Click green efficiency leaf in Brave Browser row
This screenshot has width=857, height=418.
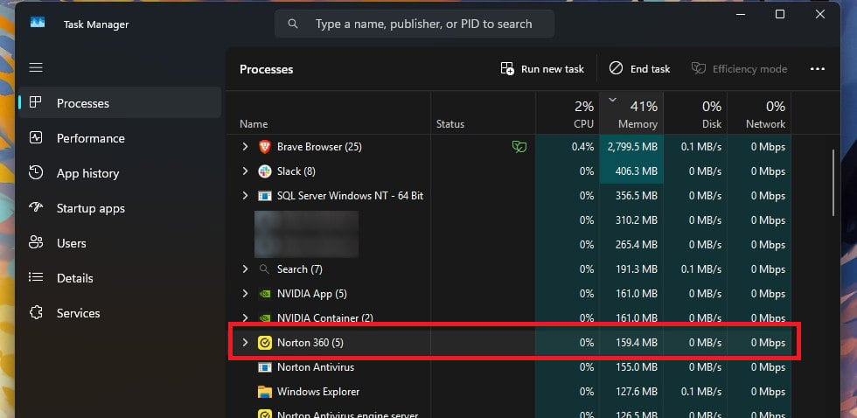519,146
